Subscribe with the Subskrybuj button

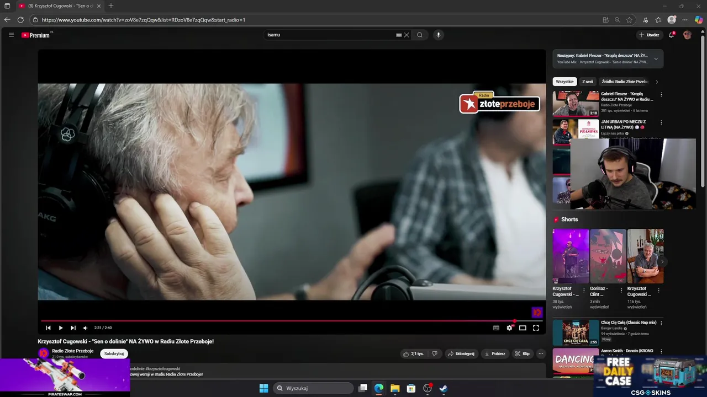pyautogui.click(x=114, y=353)
